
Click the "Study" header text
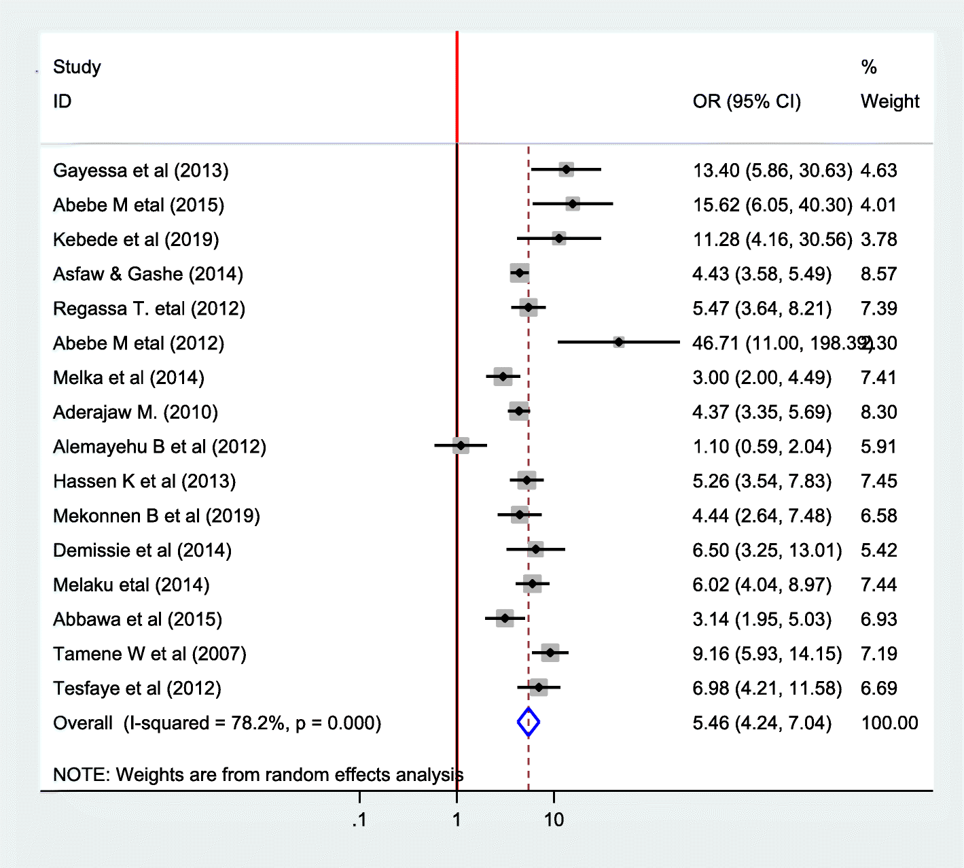[77, 67]
